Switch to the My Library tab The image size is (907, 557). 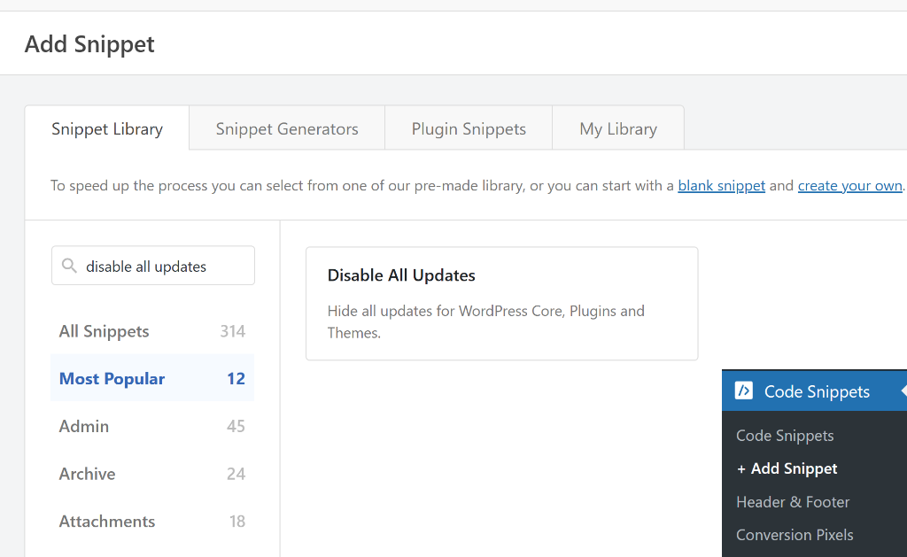617,128
